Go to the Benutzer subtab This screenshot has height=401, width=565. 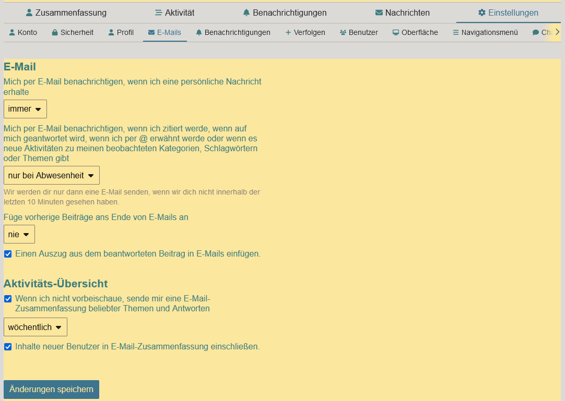coord(359,32)
